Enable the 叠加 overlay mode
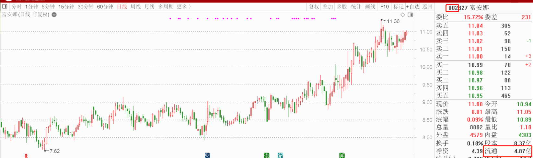The height and width of the screenshot is (158, 533). [x=328, y=6]
